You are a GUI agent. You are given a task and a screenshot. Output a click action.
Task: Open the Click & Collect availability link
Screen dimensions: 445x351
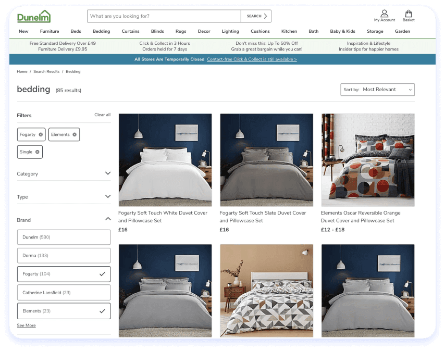point(252,59)
